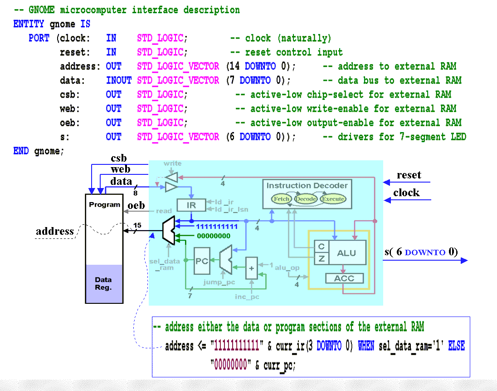Viewport: 497px width, 391px height.
Task: Click the 'curr_ir(3 DOWNTO 0)' expression
Action: coord(314,346)
